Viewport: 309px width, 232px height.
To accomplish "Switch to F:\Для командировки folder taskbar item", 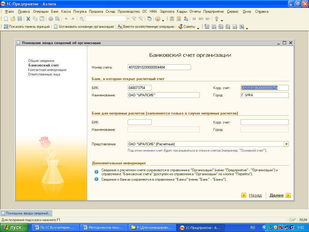I will [x=152, y=228].
